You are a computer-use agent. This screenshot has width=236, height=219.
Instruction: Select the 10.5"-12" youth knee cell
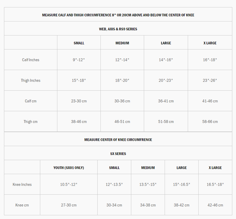[69, 185]
